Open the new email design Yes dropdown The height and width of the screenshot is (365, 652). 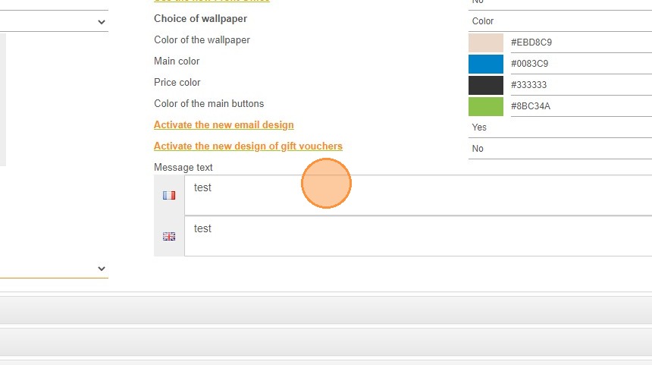[560, 127]
